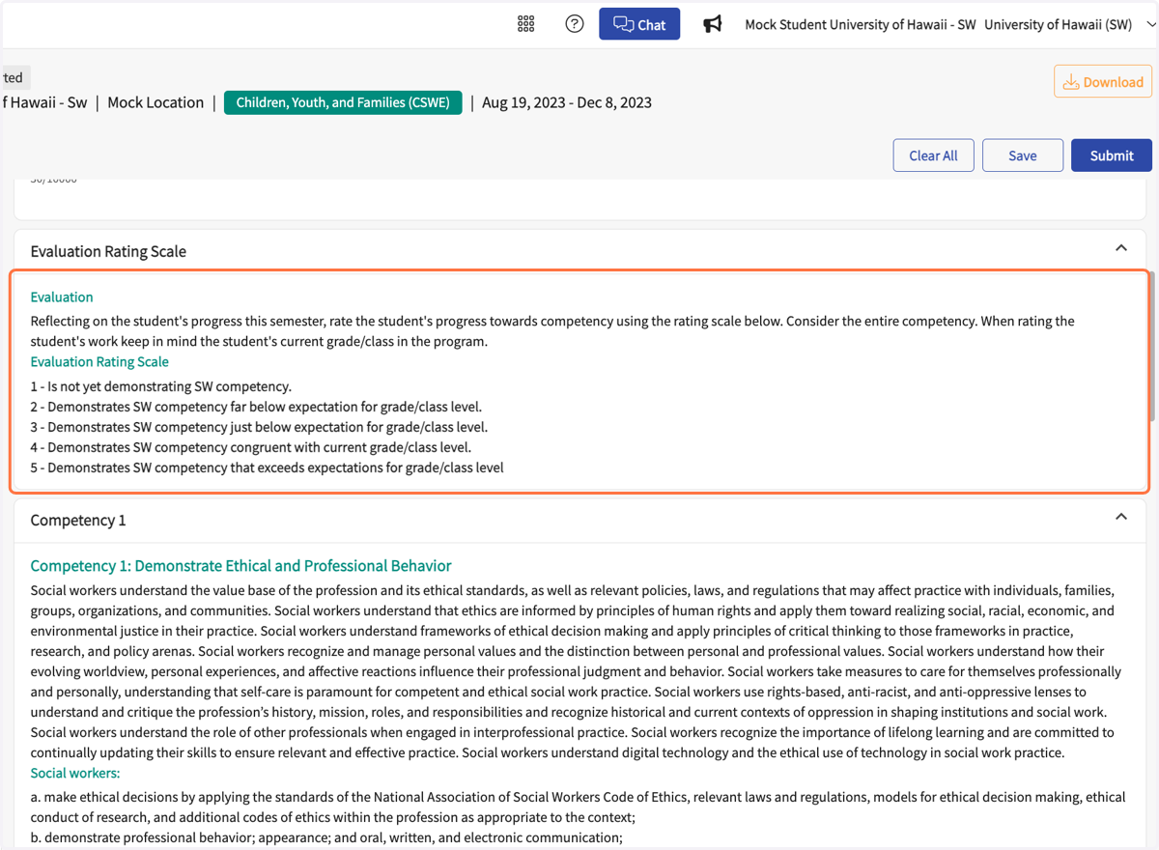
Task: Submit the evaluation form
Action: (1112, 156)
